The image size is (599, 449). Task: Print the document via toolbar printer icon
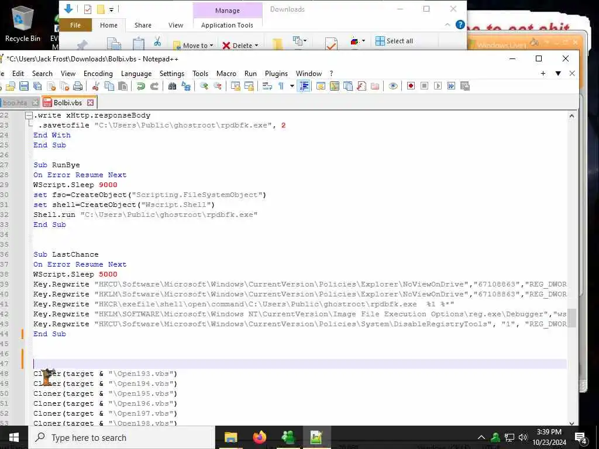click(78, 86)
